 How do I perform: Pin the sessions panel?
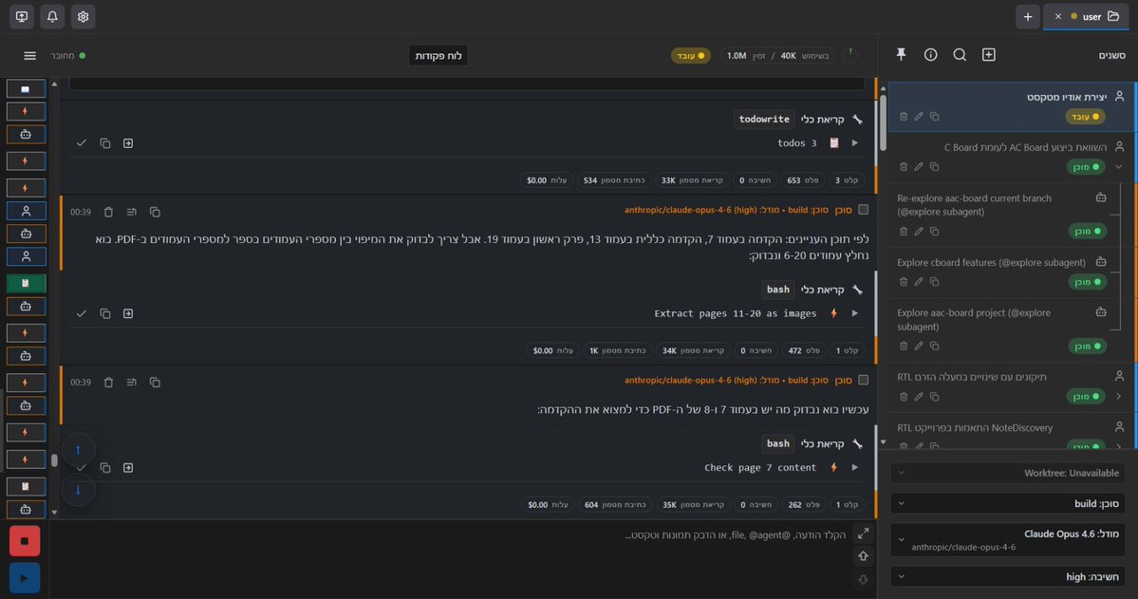coord(901,54)
